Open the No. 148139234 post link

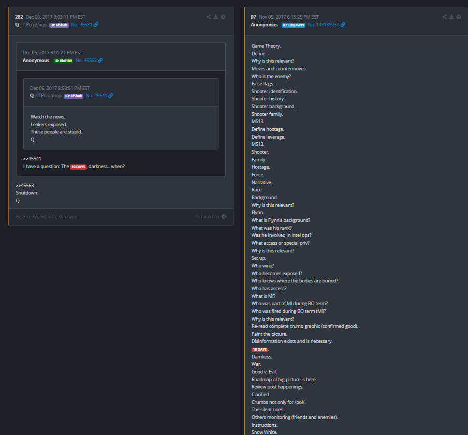pyautogui.click(x=324, y=25)
